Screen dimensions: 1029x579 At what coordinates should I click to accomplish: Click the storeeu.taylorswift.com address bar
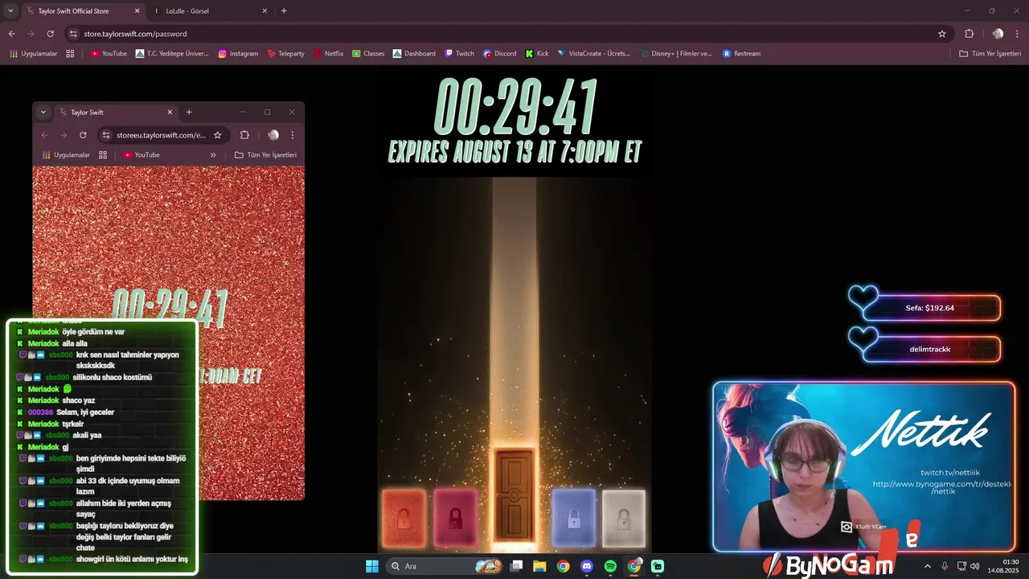coord(162,135)
